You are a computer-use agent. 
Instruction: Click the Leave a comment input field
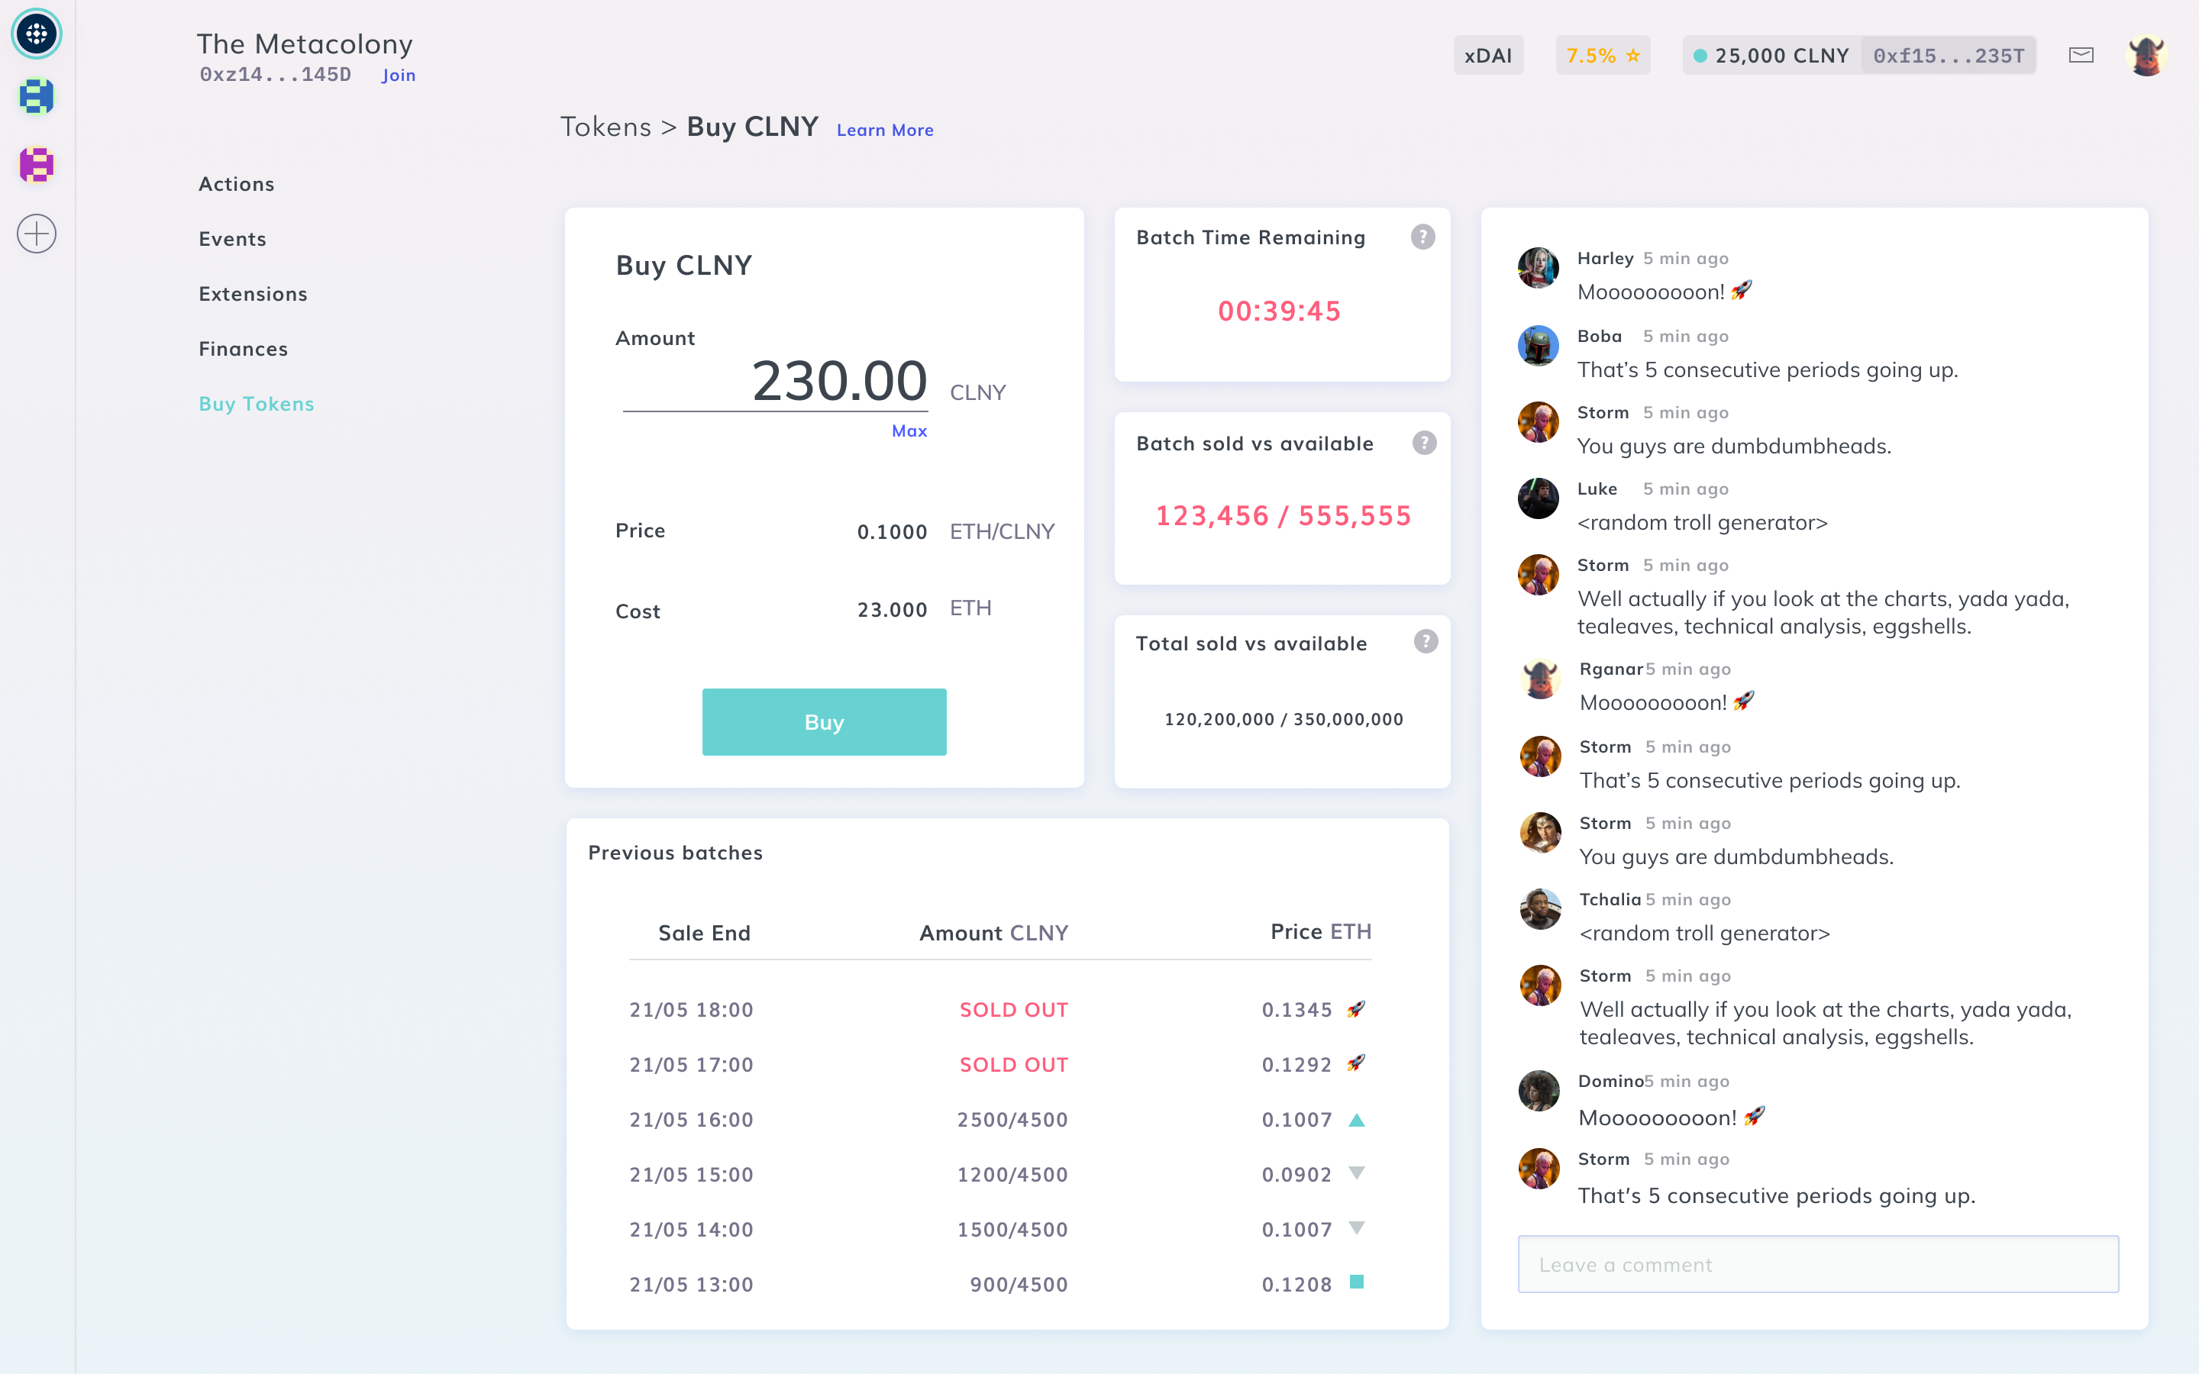1816,1263
